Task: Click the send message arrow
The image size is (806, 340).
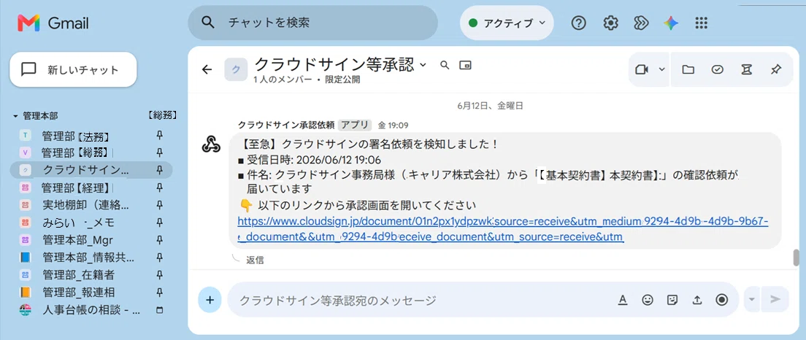Action: tap(775, 299)
